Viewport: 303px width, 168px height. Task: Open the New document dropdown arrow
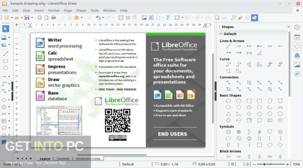click(x=11, y=18)
